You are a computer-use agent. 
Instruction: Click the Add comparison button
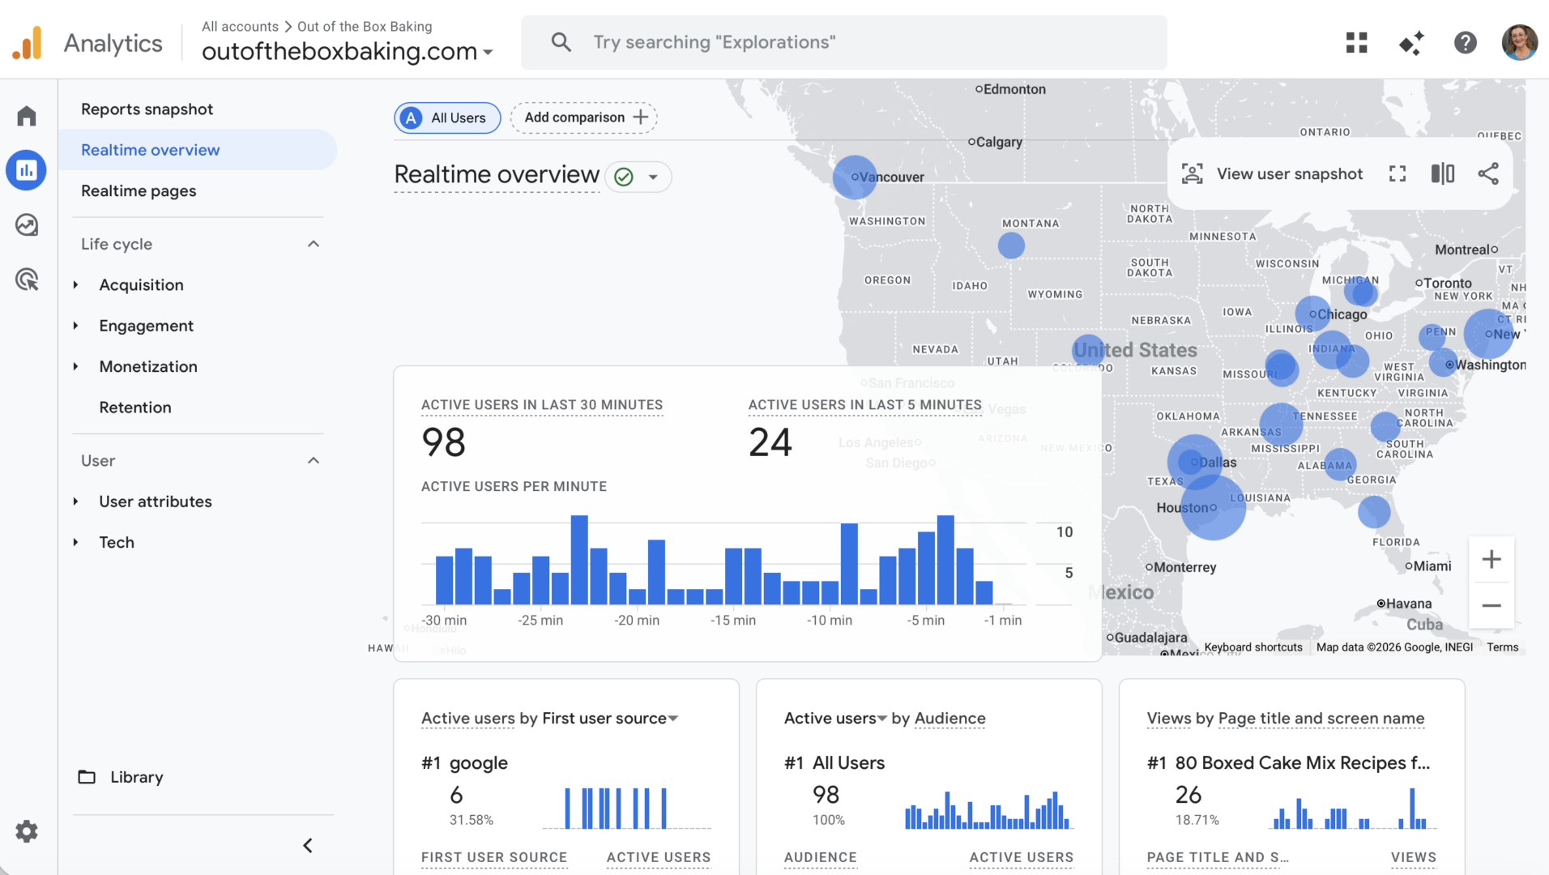tap(583, 117)
